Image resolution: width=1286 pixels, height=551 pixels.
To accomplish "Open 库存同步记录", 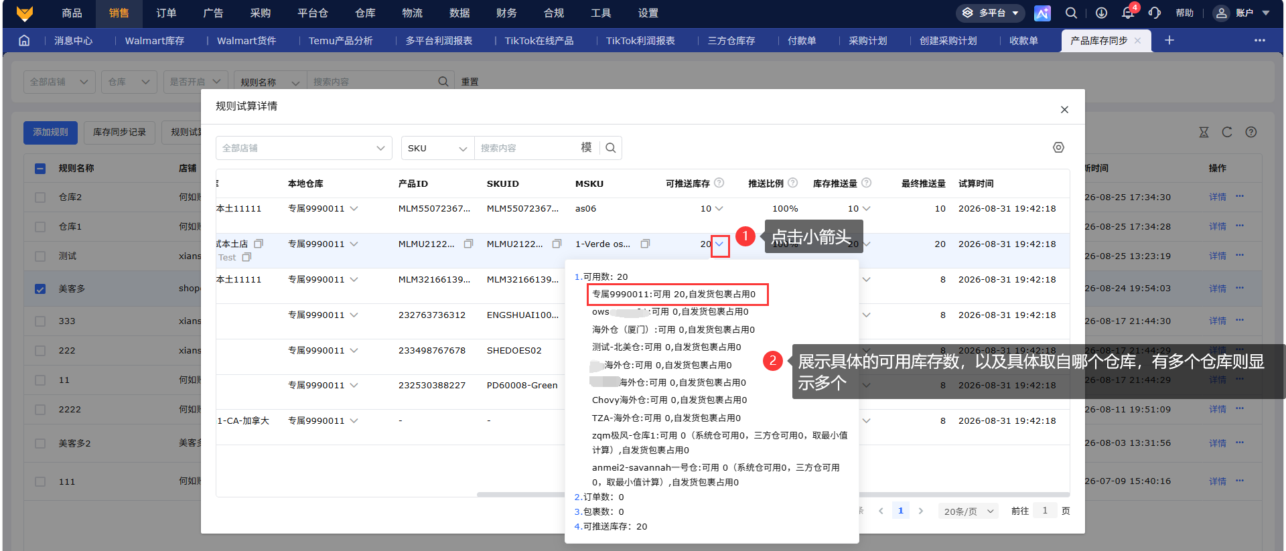I will (119, 133).
